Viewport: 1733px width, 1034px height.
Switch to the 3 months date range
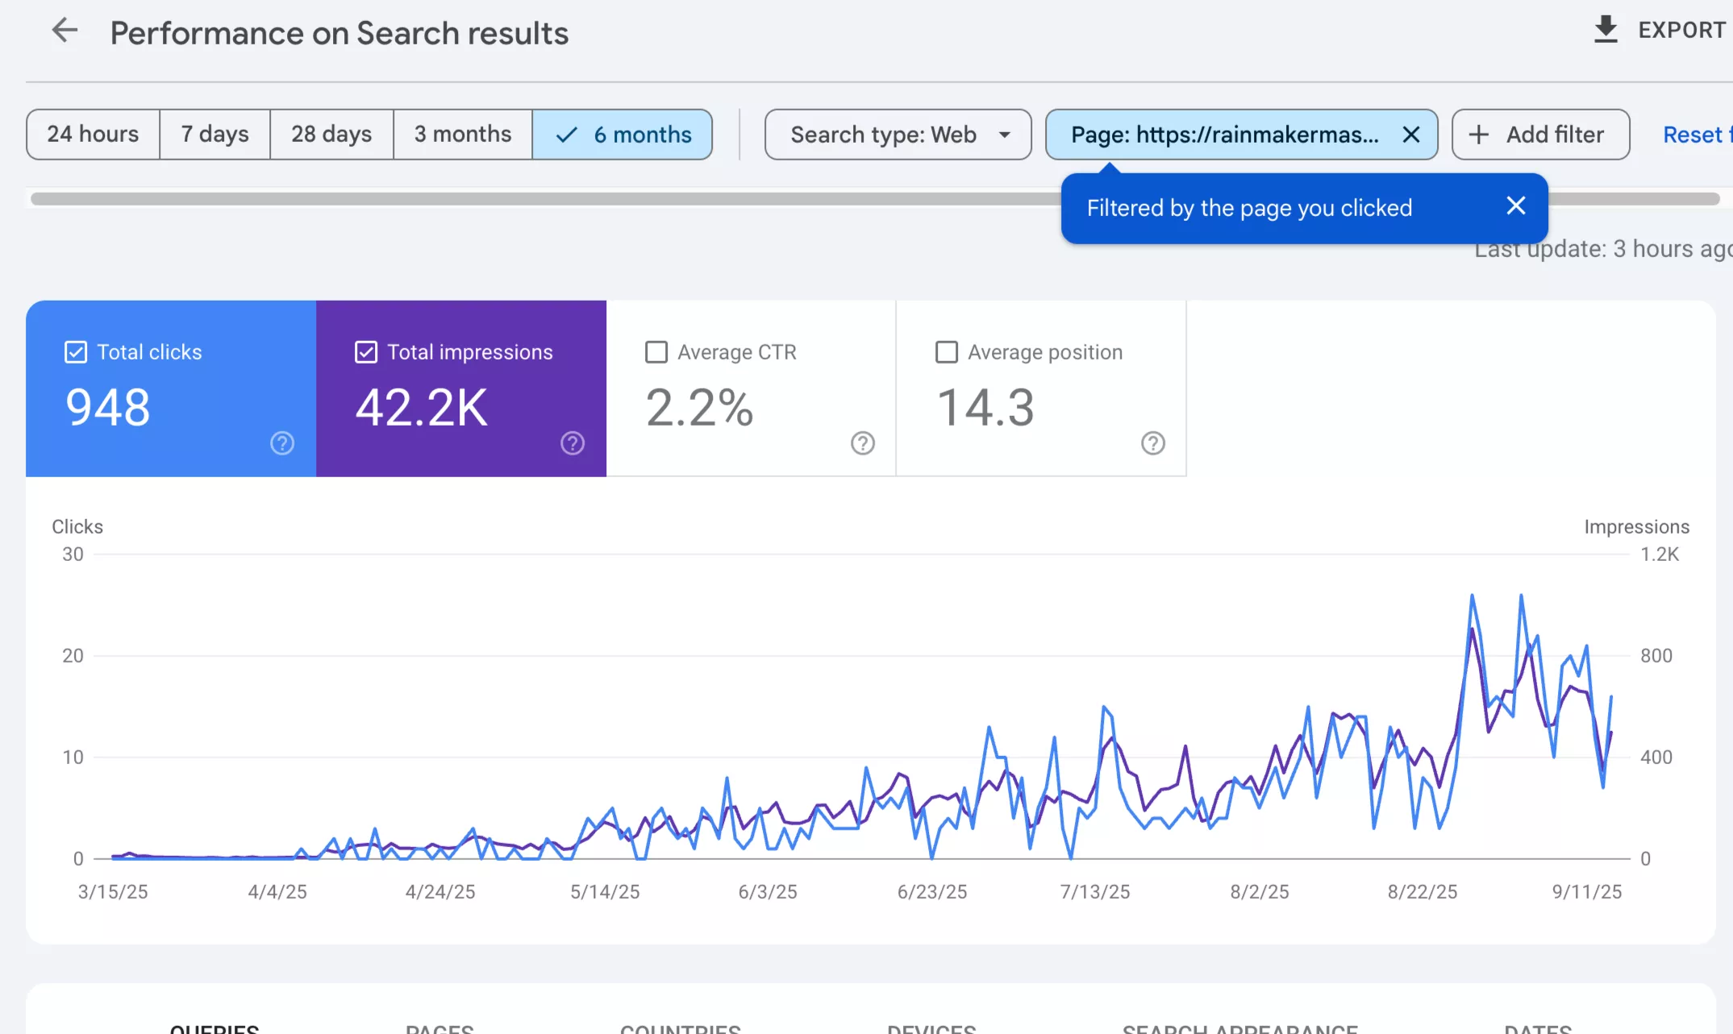click(462, 134)
